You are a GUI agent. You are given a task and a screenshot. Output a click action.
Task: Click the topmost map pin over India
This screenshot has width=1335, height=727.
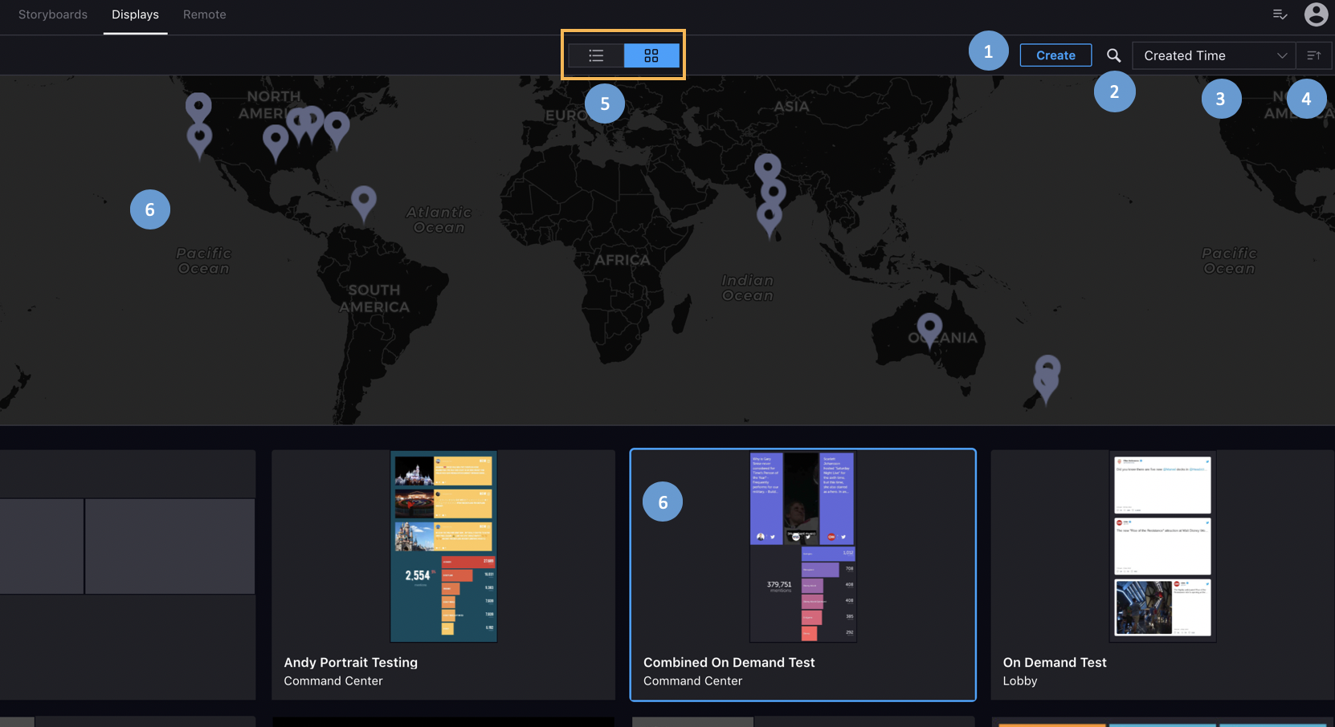[768, 167]
